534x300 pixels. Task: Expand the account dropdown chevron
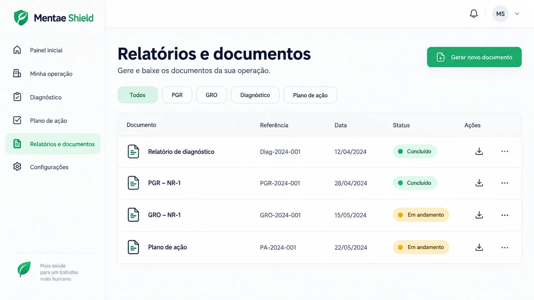point(517,14)
